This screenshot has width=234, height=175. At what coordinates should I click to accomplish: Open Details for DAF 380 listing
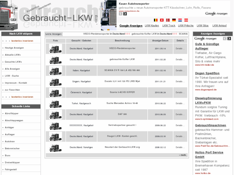tap(180, 114)
